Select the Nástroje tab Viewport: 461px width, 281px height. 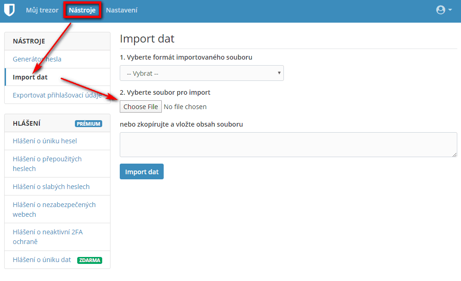(x=82, y=10)
